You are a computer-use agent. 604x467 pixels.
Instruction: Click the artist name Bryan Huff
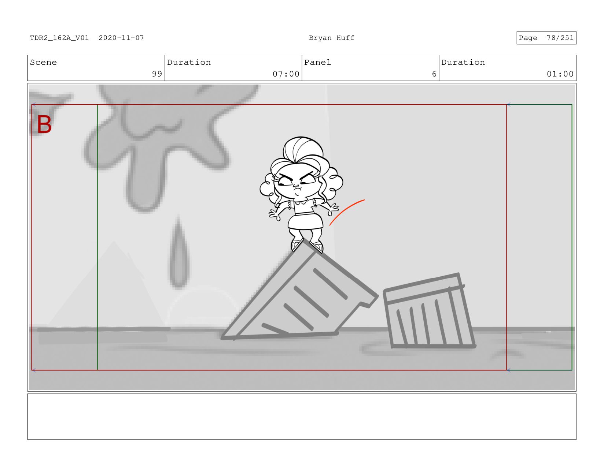[x=331, y=38]
